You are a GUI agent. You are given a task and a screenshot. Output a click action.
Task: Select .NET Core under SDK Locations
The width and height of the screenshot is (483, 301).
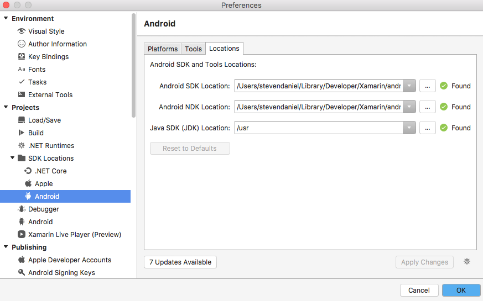[x=50, y=171]
